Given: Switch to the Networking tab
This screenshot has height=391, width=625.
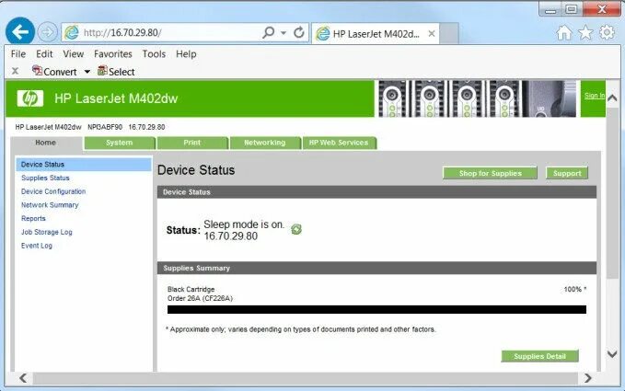Looking at the screenshot, I should pyautogui.click(x=265, y=143).
